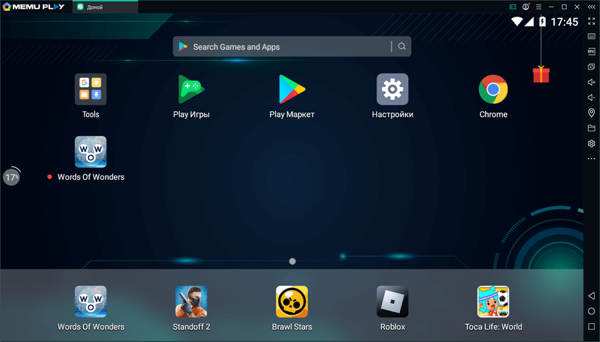Open MEmu hamburger menu
This screenshot has height=342, width=600.
coord(539,7)
